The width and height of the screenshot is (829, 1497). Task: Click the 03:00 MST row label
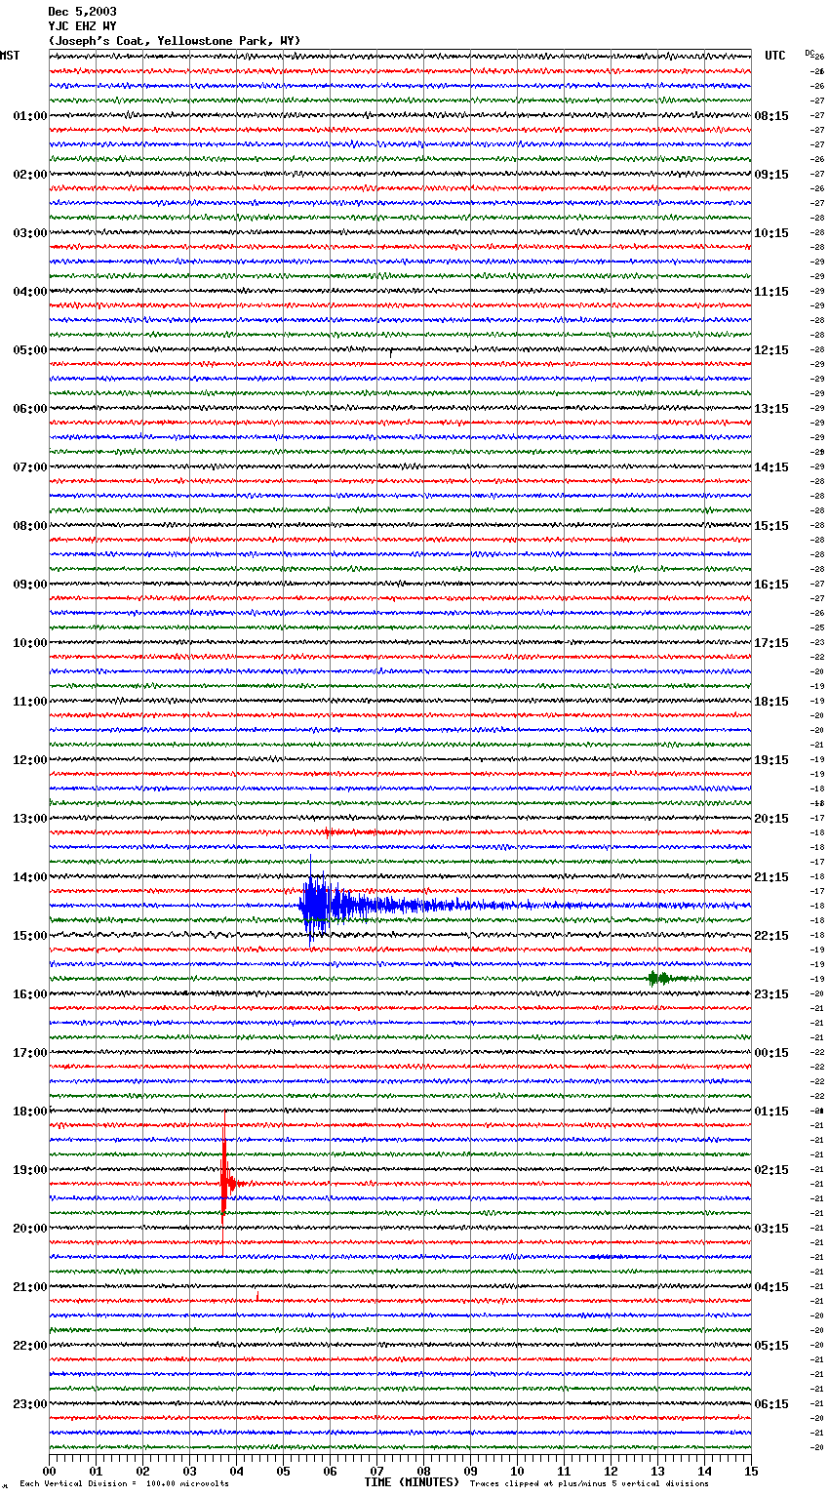pos(30,233)
